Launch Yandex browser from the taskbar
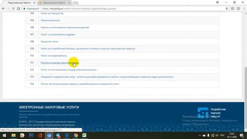 (22, 136)
